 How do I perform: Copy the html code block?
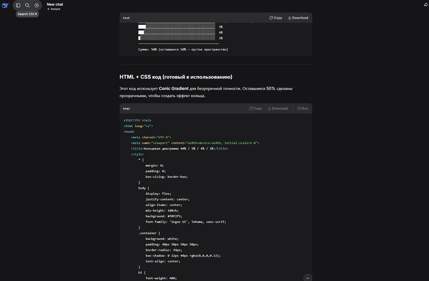(255, 108)
